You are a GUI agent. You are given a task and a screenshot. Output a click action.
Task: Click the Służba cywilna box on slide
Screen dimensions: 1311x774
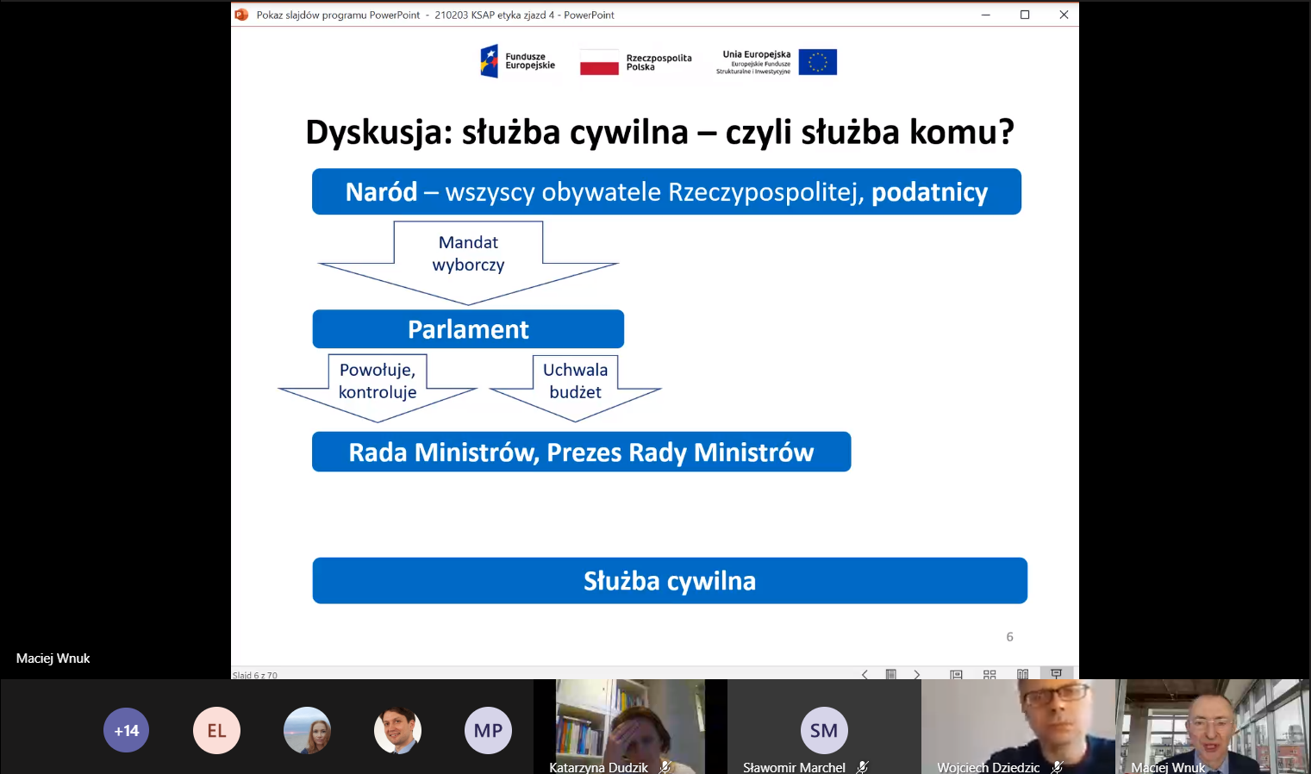[x=670, y=581]
